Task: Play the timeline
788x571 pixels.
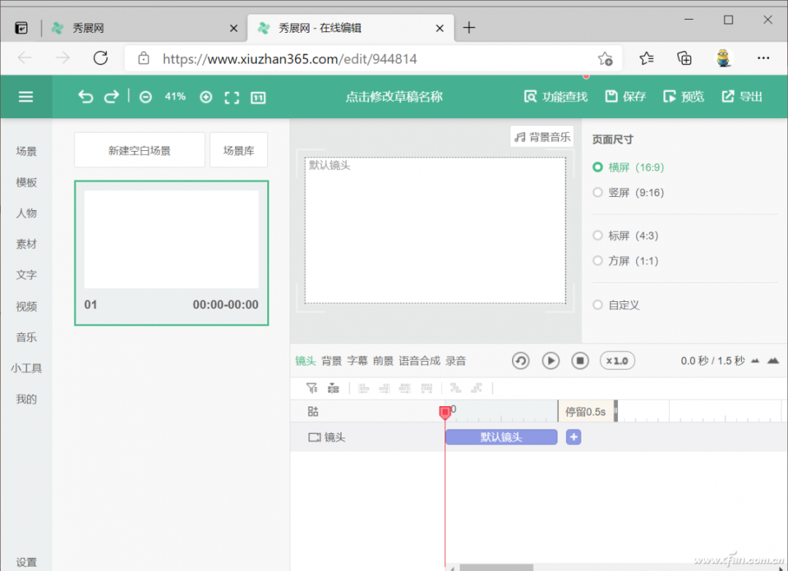Action: tap(550, 360)
